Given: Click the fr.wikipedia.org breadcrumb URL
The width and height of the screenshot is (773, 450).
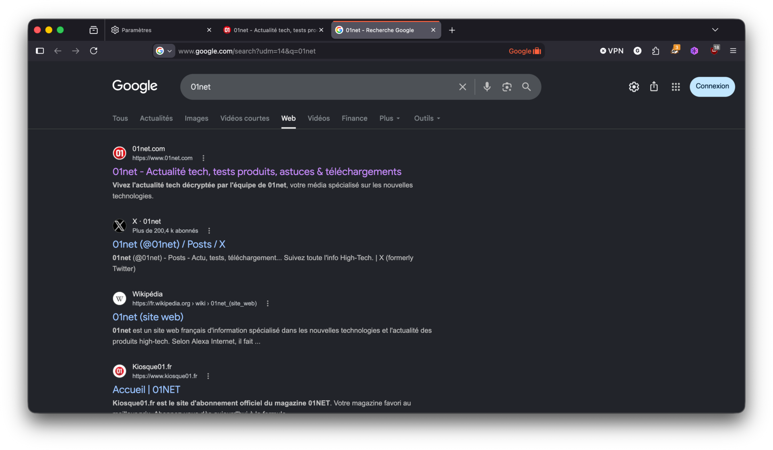Looking at the screenshot, I should 194,303.
